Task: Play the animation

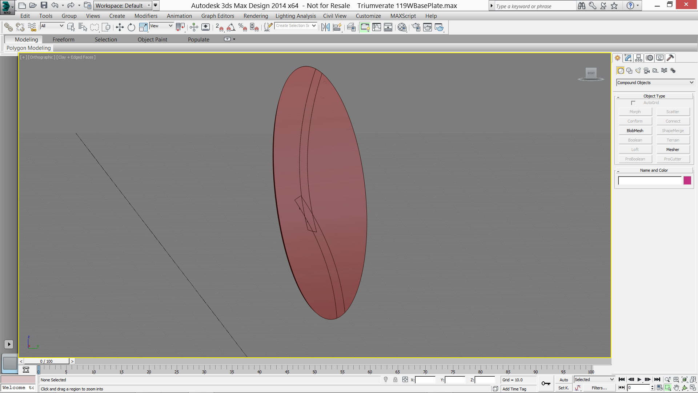Action: (x=639, y=380)
